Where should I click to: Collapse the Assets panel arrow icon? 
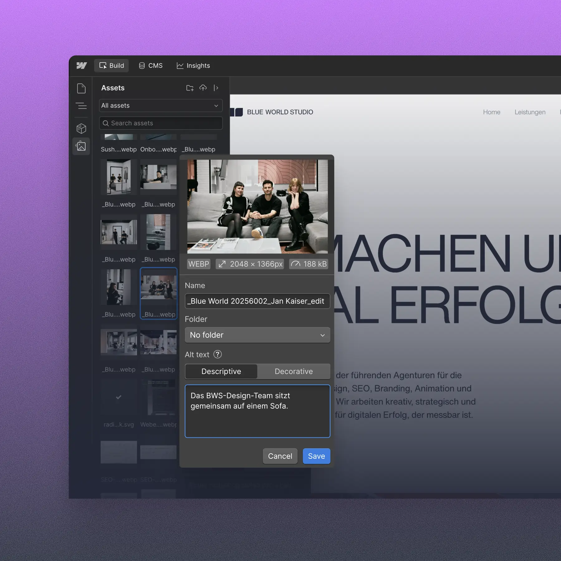tap(216, 88)
